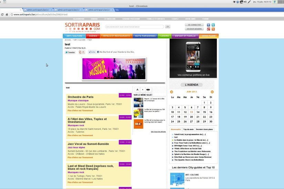Click the Google+ icon in header

(x=209, y=29)
